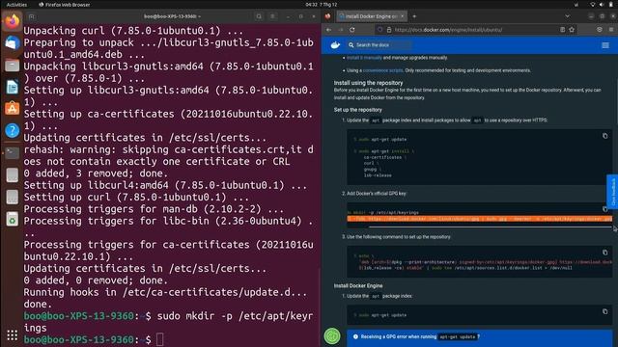
Task: Open the terminal hamburger menu
Action: click(x=272, y=16)
